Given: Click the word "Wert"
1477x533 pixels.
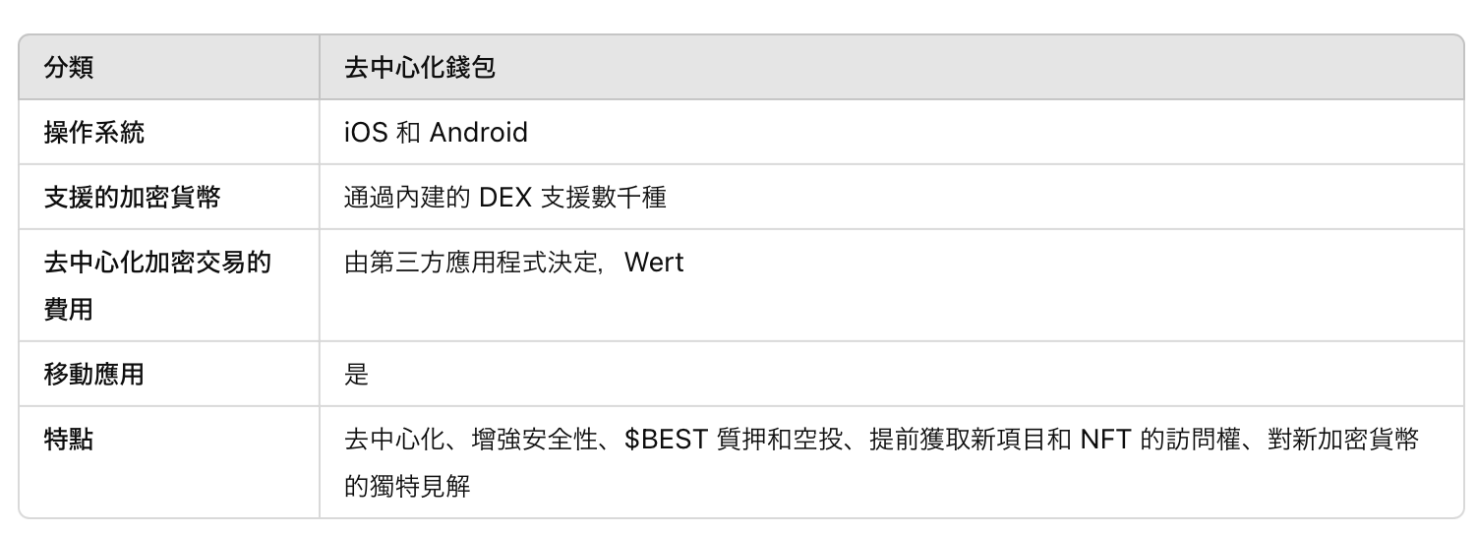Looking at the screenshot, I should 654,263.
